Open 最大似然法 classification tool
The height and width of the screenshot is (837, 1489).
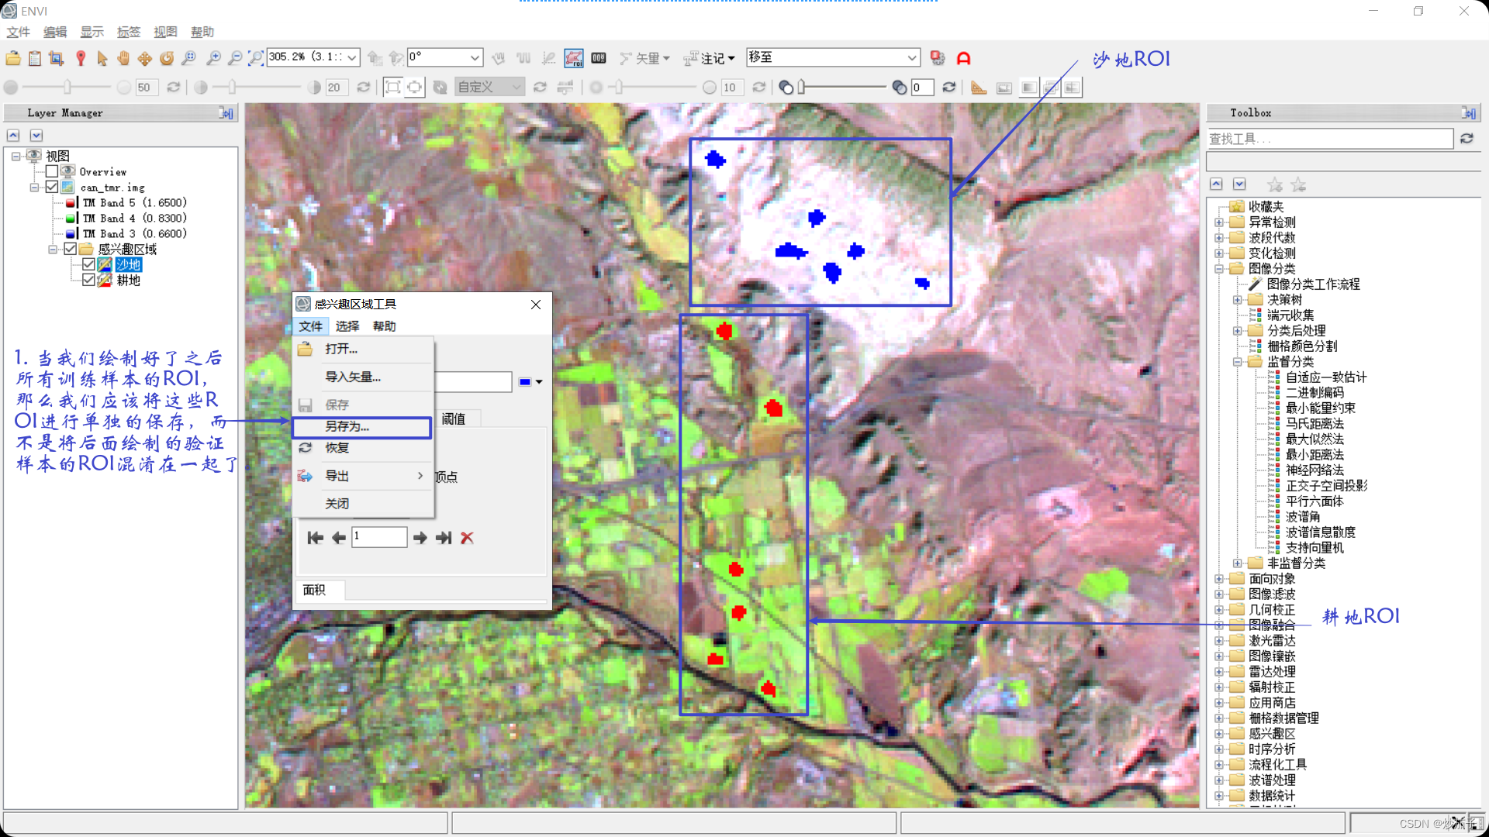[1314, 439]
